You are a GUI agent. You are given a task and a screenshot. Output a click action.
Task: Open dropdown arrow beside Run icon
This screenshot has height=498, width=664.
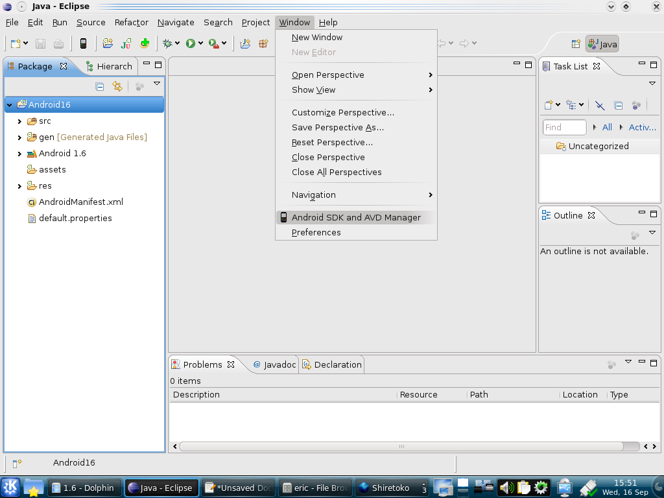click(200, 43)
